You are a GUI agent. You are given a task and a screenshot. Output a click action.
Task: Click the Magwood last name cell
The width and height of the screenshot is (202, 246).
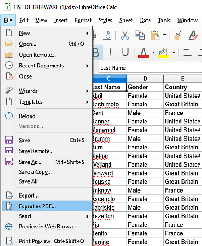coord(110,130)
